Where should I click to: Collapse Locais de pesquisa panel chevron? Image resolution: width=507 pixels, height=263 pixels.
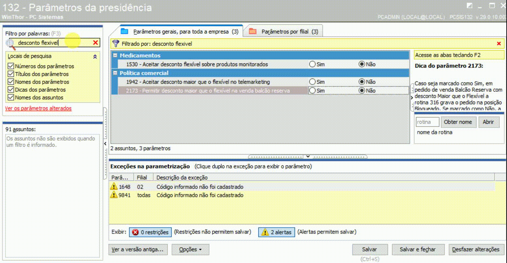pyautogui.click(x=95, y=57)
